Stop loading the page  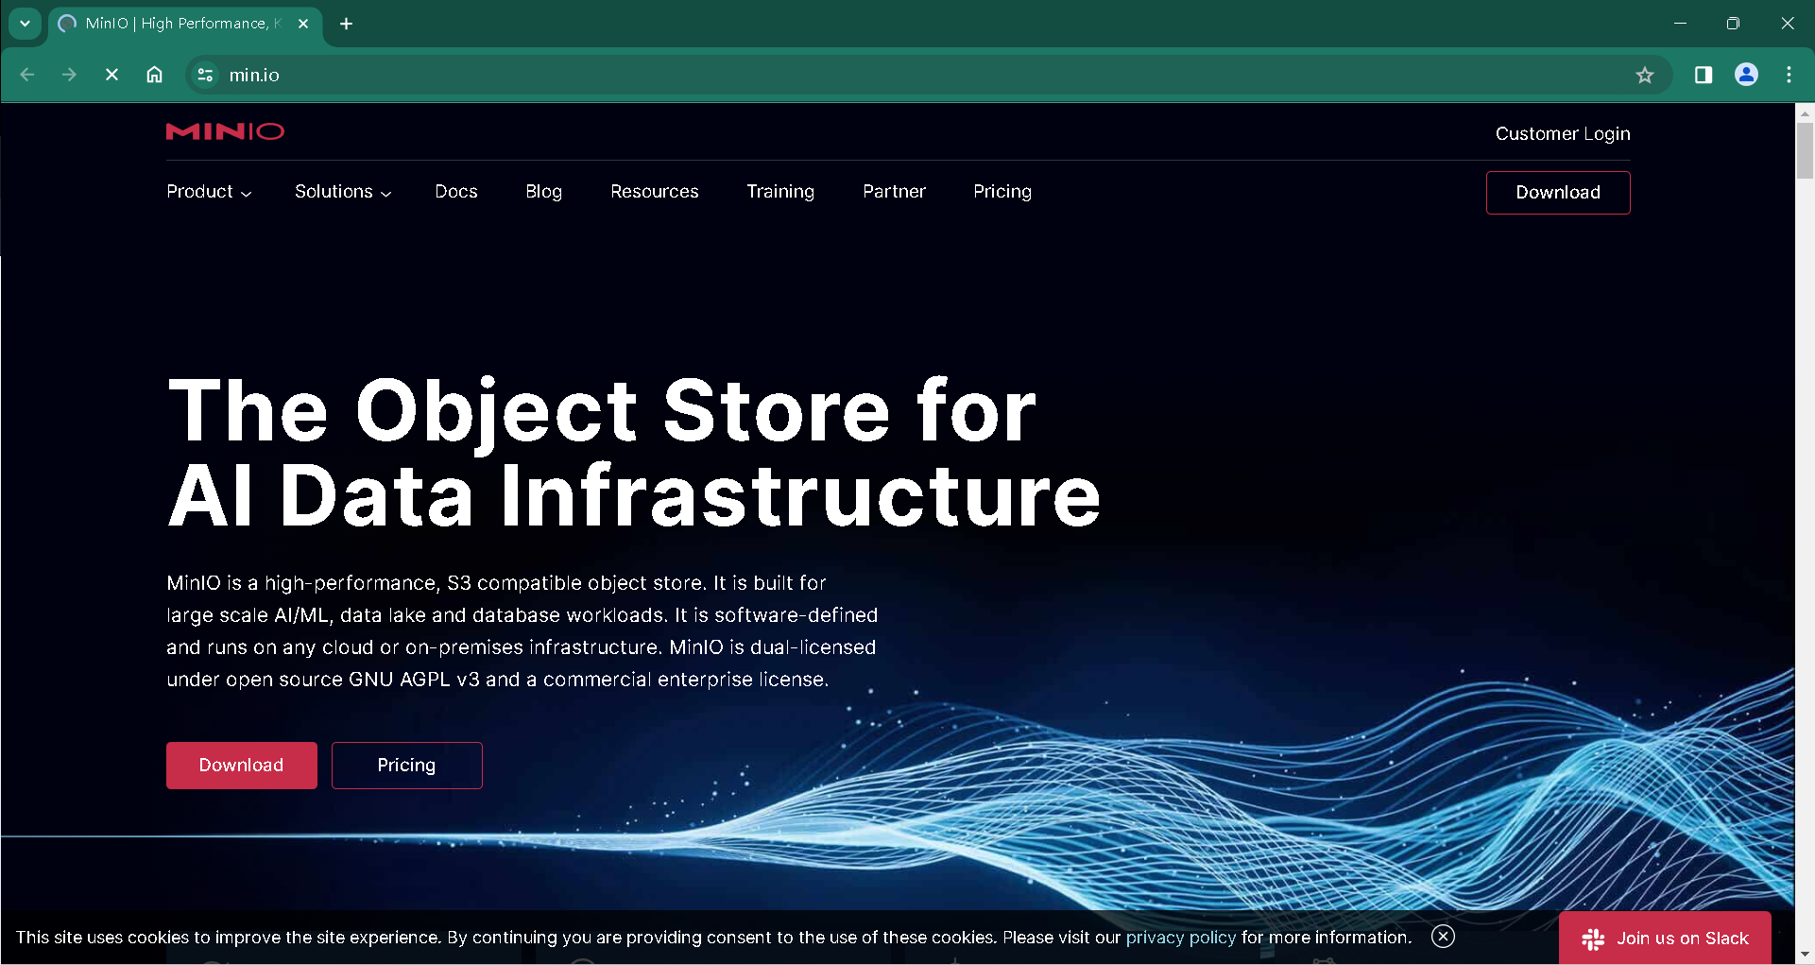[x=111, y=75]
